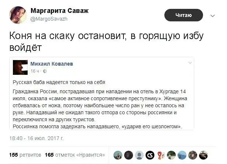Viewport: 227px width, 164px height.
Task: Expand the tweet options chevron beside Читаю
Action: click(x=212, y=16)
